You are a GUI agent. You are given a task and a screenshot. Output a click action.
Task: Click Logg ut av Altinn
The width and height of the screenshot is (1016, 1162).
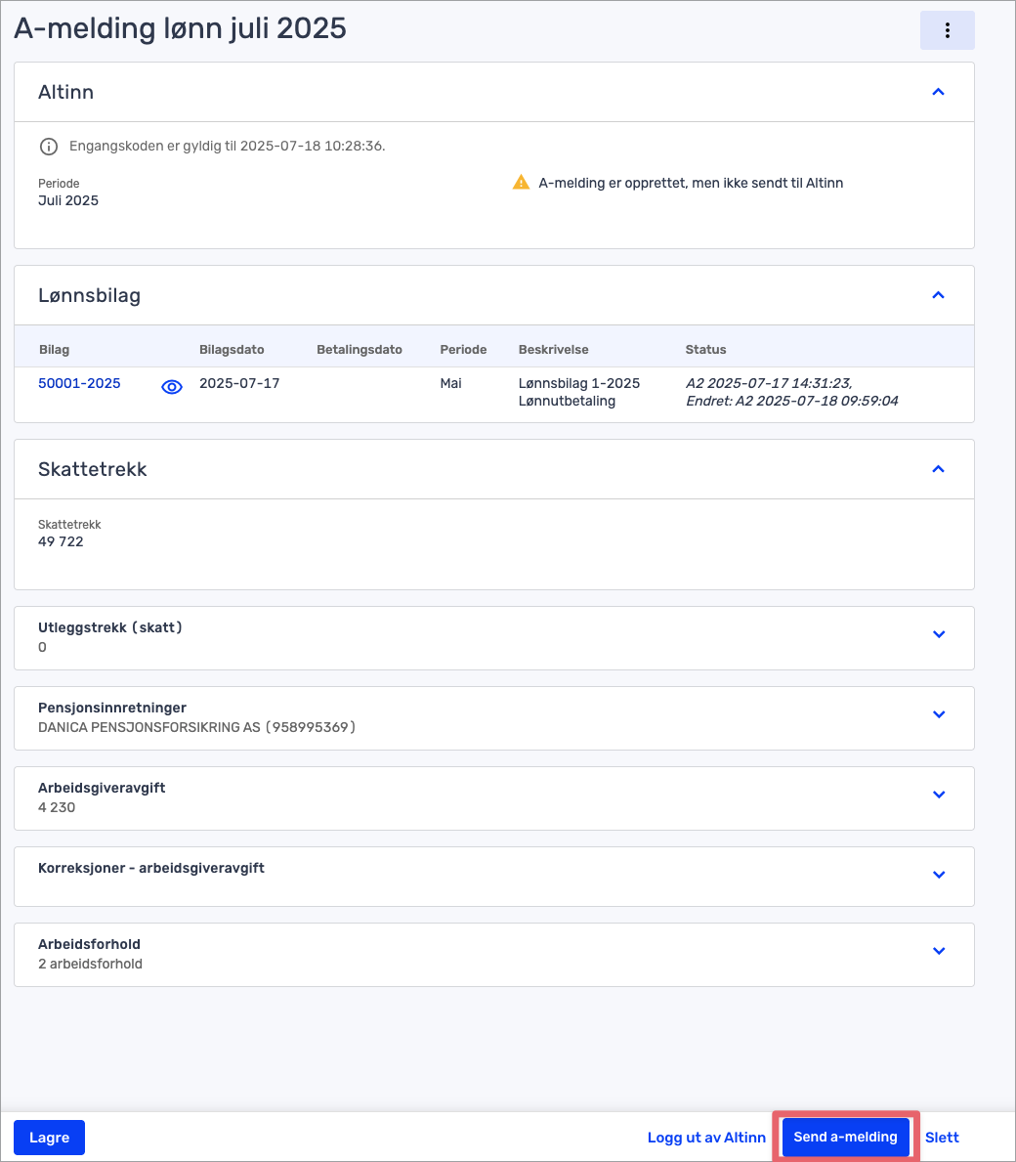click(x=706, y=1138)
